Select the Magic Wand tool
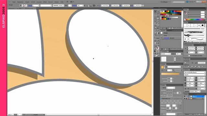Screen dimensions: 207x116 click(155, 14)
